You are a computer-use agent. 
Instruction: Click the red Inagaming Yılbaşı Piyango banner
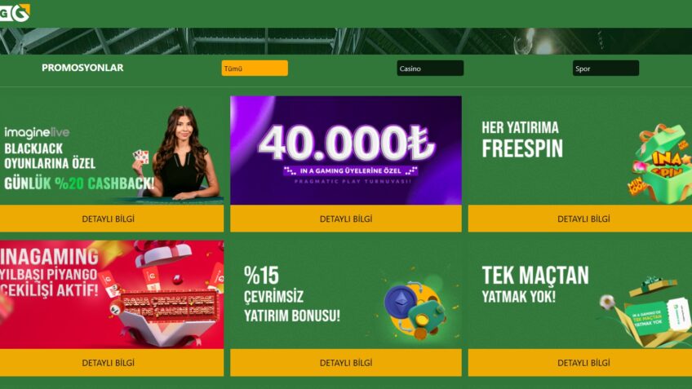pyautogui.click(x=112, y=294)
